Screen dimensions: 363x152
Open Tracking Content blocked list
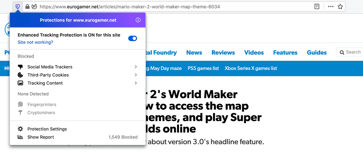click(x=78, y=83)
